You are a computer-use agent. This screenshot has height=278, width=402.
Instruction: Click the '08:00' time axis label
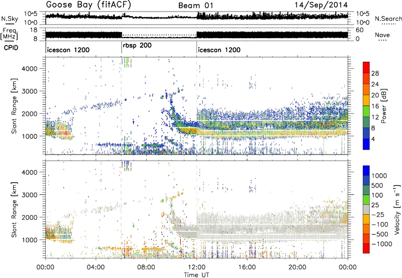[x=146, y=267]
